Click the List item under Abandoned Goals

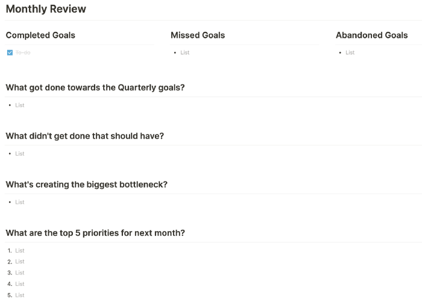(350, 52)
